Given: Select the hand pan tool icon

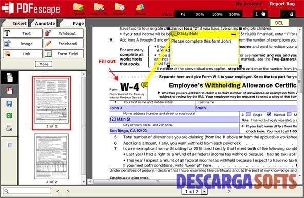Looking at the screenshot, I should (x=263, y=14).
